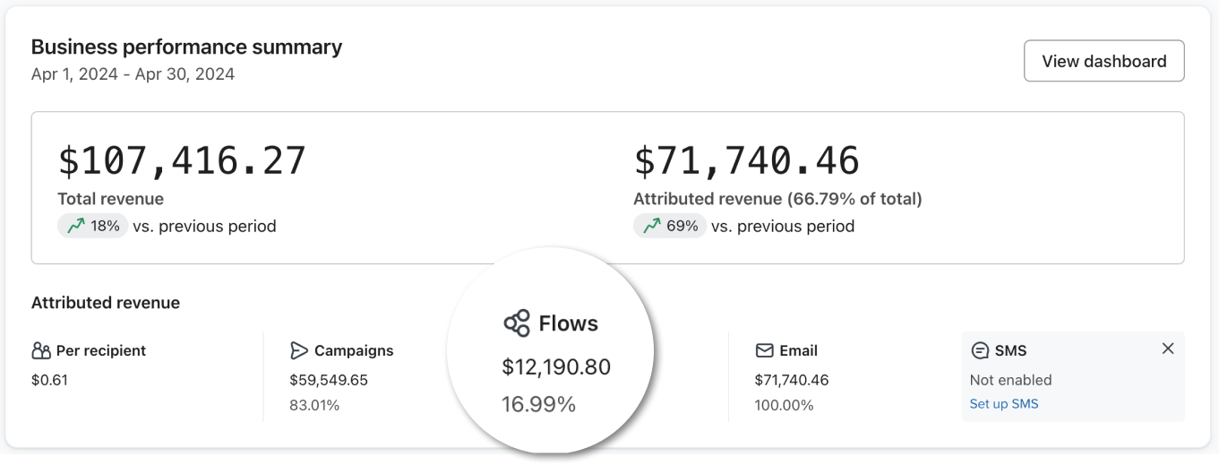Click the Per recipient people icon
The image size is (1219, 465).
[41, 350]
